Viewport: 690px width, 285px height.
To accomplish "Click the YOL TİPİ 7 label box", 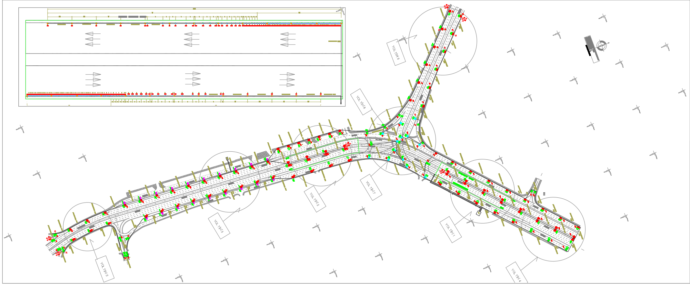I will coord(371,187).
